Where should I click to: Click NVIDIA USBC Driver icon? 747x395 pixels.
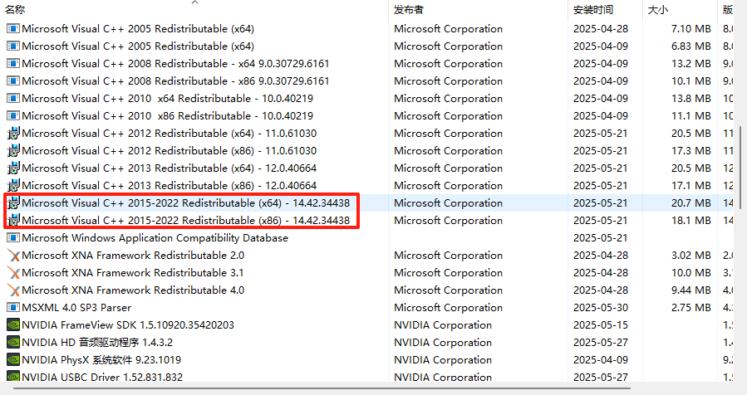coord(13,377)
